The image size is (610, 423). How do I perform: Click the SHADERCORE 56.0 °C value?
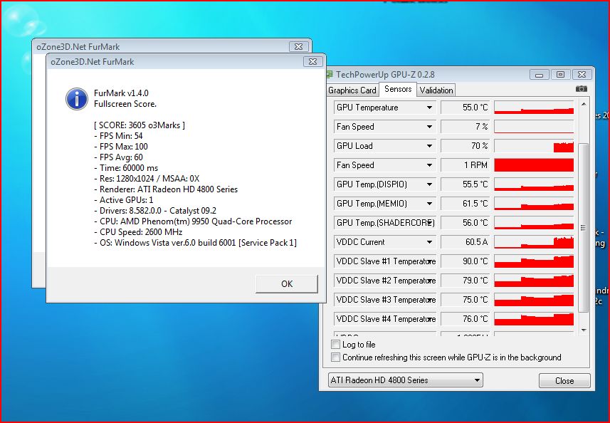tap(466, 223)
